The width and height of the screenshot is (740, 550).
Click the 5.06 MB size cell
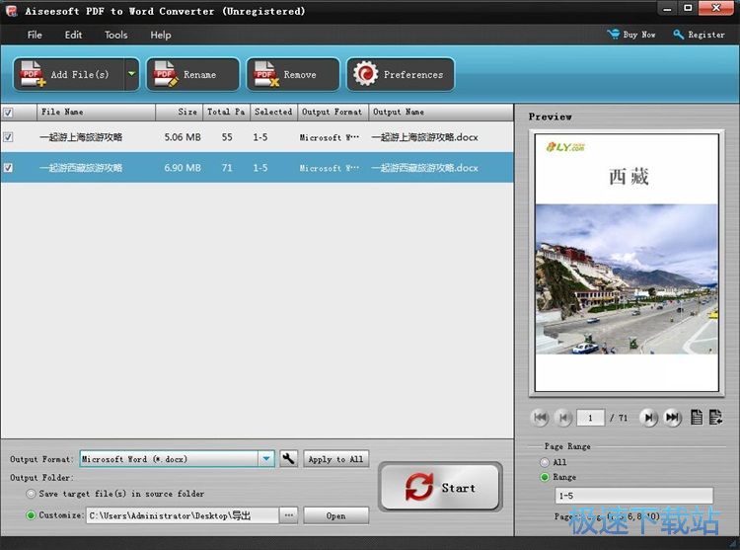coord(183,137)
